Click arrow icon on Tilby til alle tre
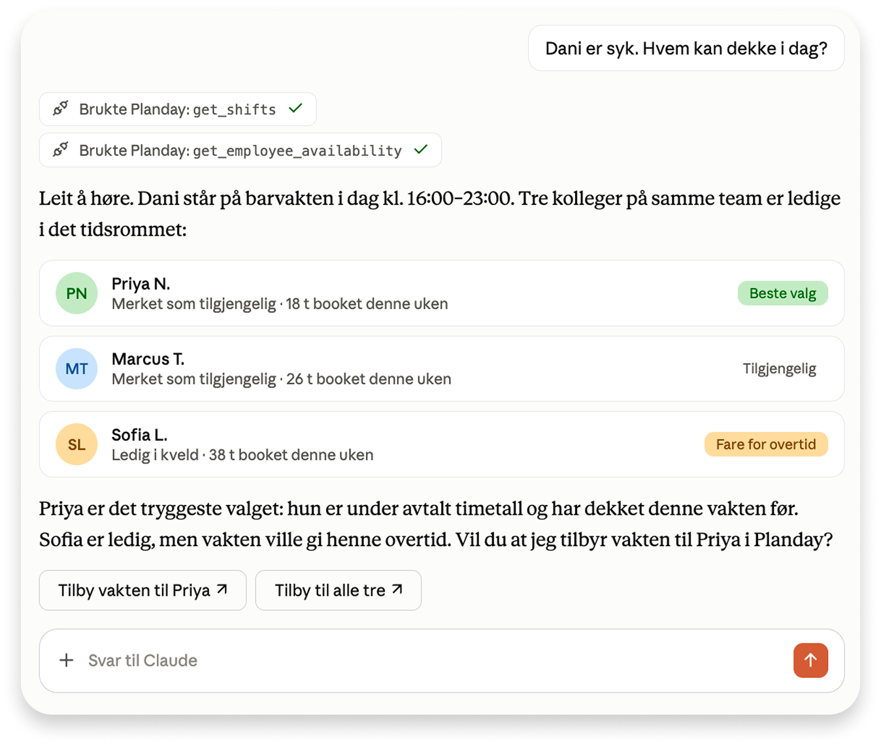This screenshot has height=746, width=881. [x=397, y=589]
